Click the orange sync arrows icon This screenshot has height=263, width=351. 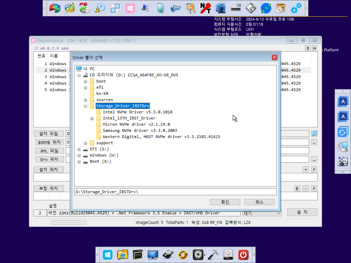coord(183,255)
